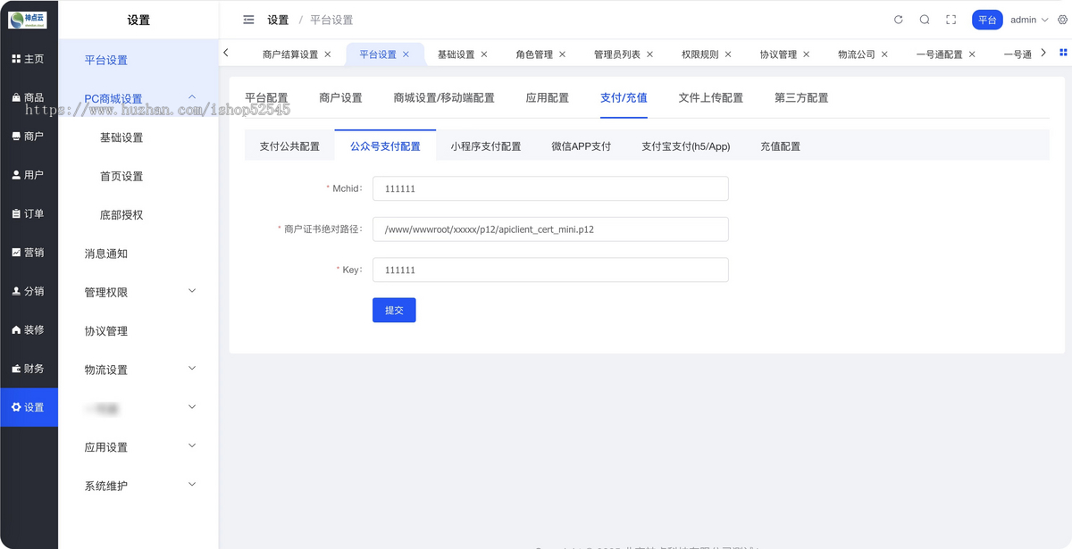The height and width of the screenshot is (549, 1072).
Task: Click the 商户证书绝对路径 input field
Action: pyautogui.click(x=550, y=229)
